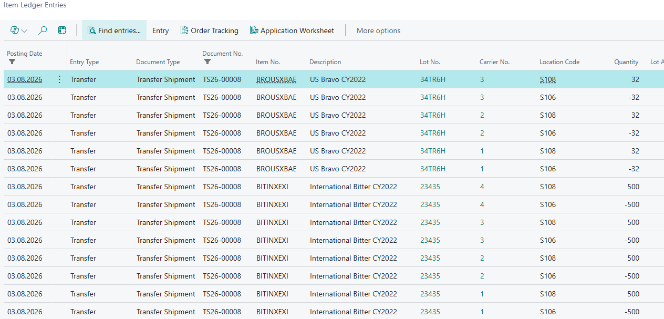Image resolution: width=664 pixels, height=319 pixels.
Task: Click the Entry Type column header
Action: (x=84, y=62)
